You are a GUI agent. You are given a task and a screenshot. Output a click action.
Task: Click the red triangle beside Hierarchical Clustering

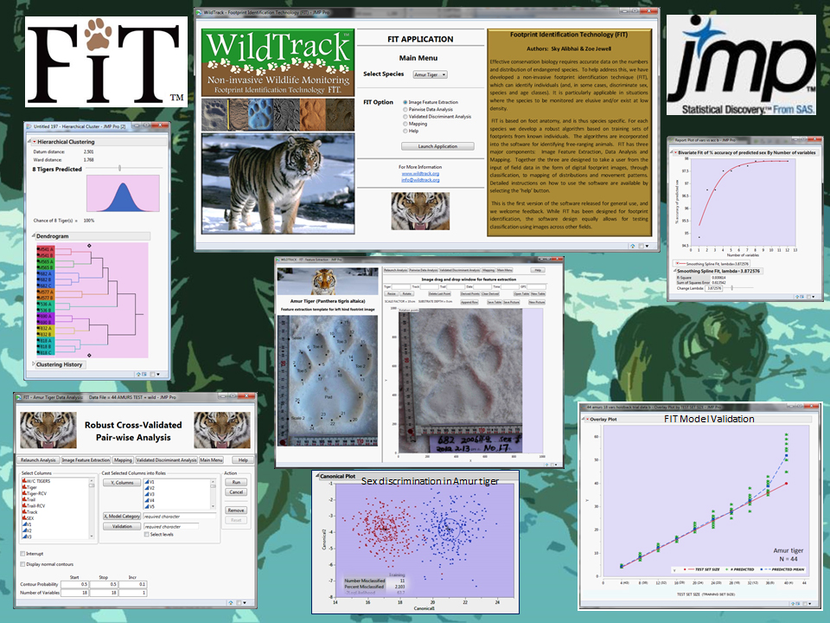(34, 142)
